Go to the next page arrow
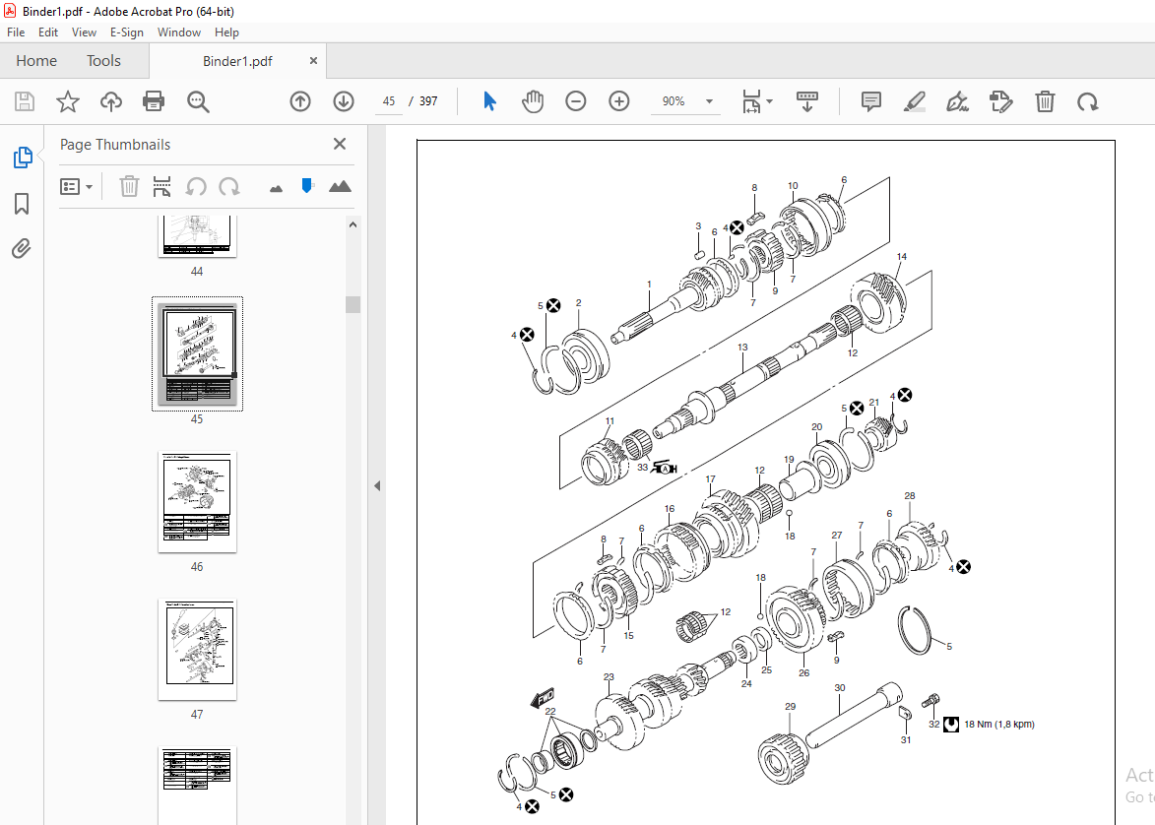 [344, 101]
